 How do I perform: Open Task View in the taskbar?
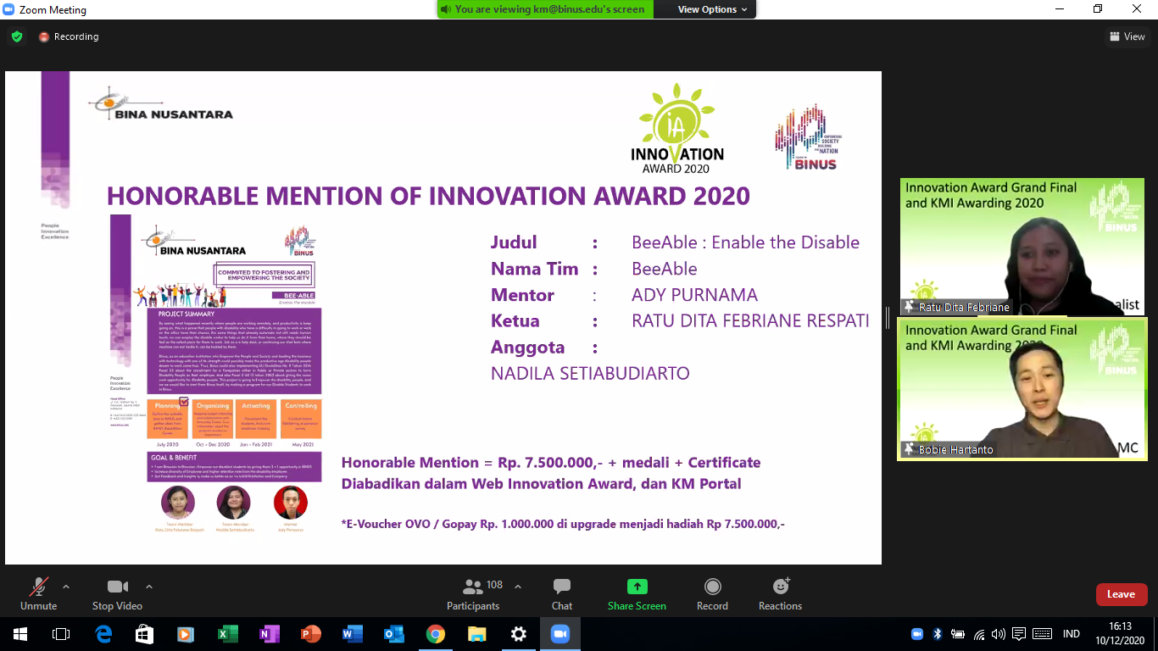[61, 634]
